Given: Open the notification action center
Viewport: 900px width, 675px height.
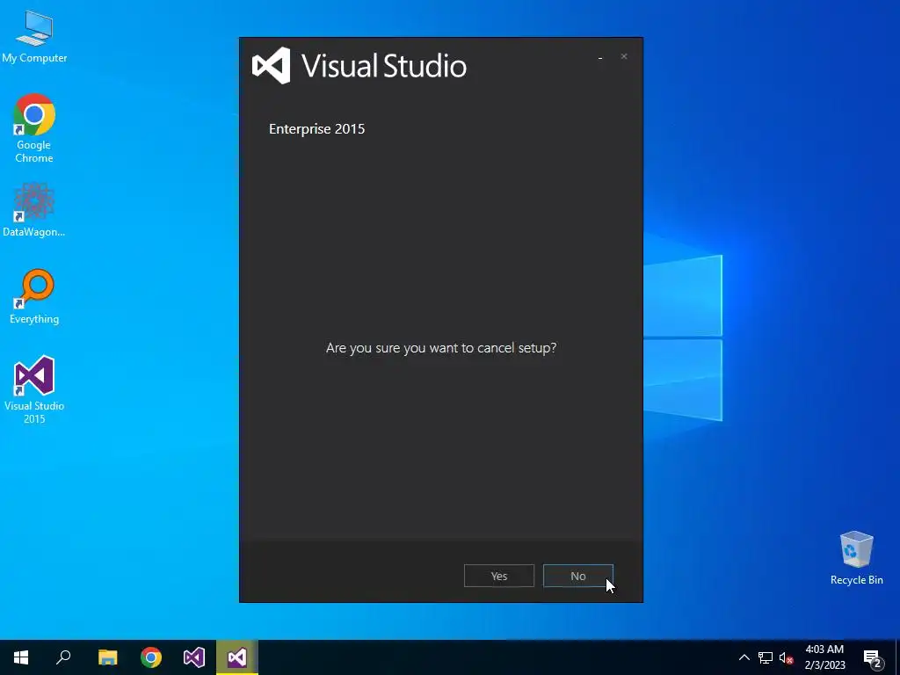Looking at the screenshot, I should click(x=873, y=658).
